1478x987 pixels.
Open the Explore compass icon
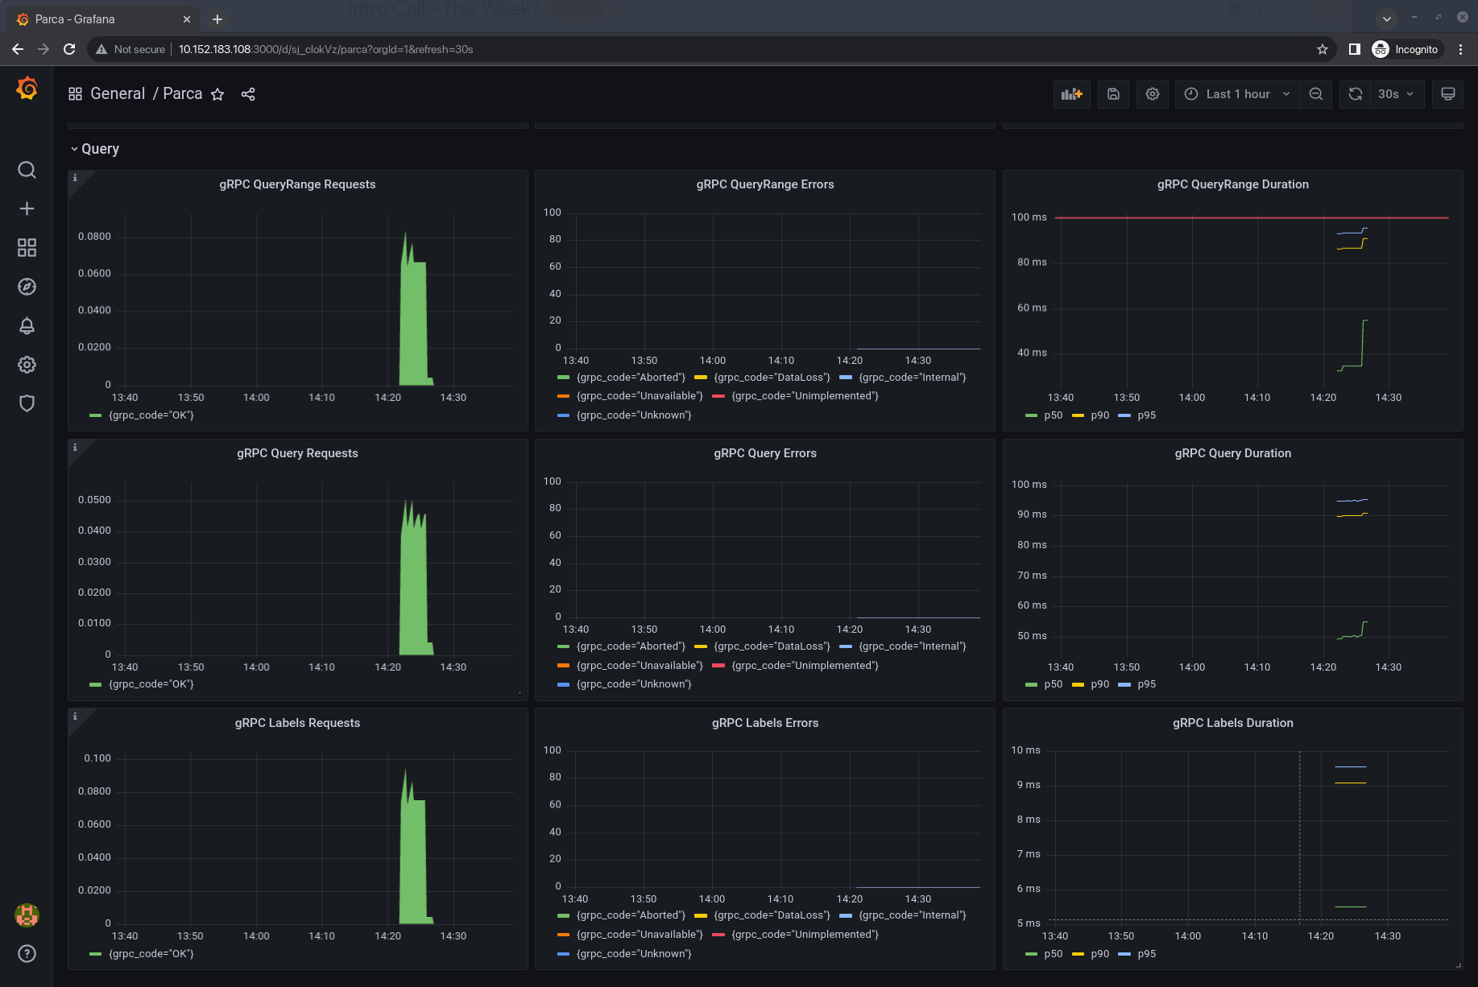click(x=27, y=287)
